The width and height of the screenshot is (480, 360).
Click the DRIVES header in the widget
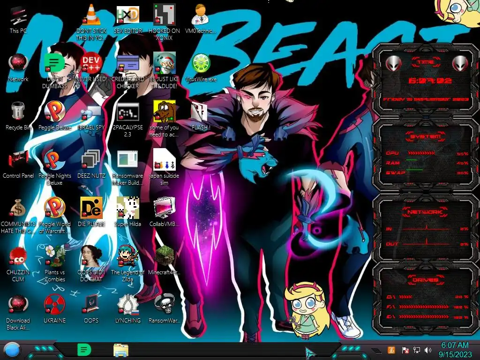coord(426,280)
